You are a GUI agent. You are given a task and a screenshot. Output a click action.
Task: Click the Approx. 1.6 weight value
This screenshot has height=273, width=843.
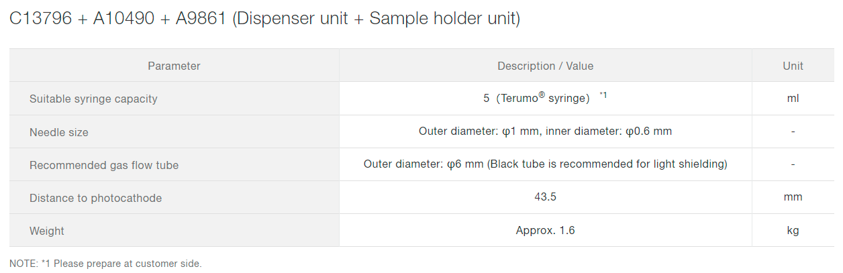(x=545, y=230)
